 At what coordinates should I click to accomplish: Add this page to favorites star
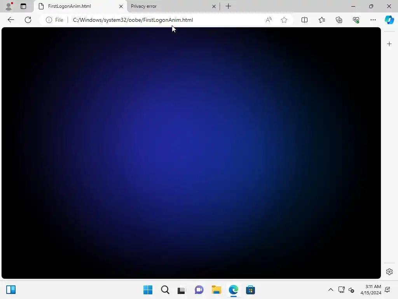pos(284,20)
